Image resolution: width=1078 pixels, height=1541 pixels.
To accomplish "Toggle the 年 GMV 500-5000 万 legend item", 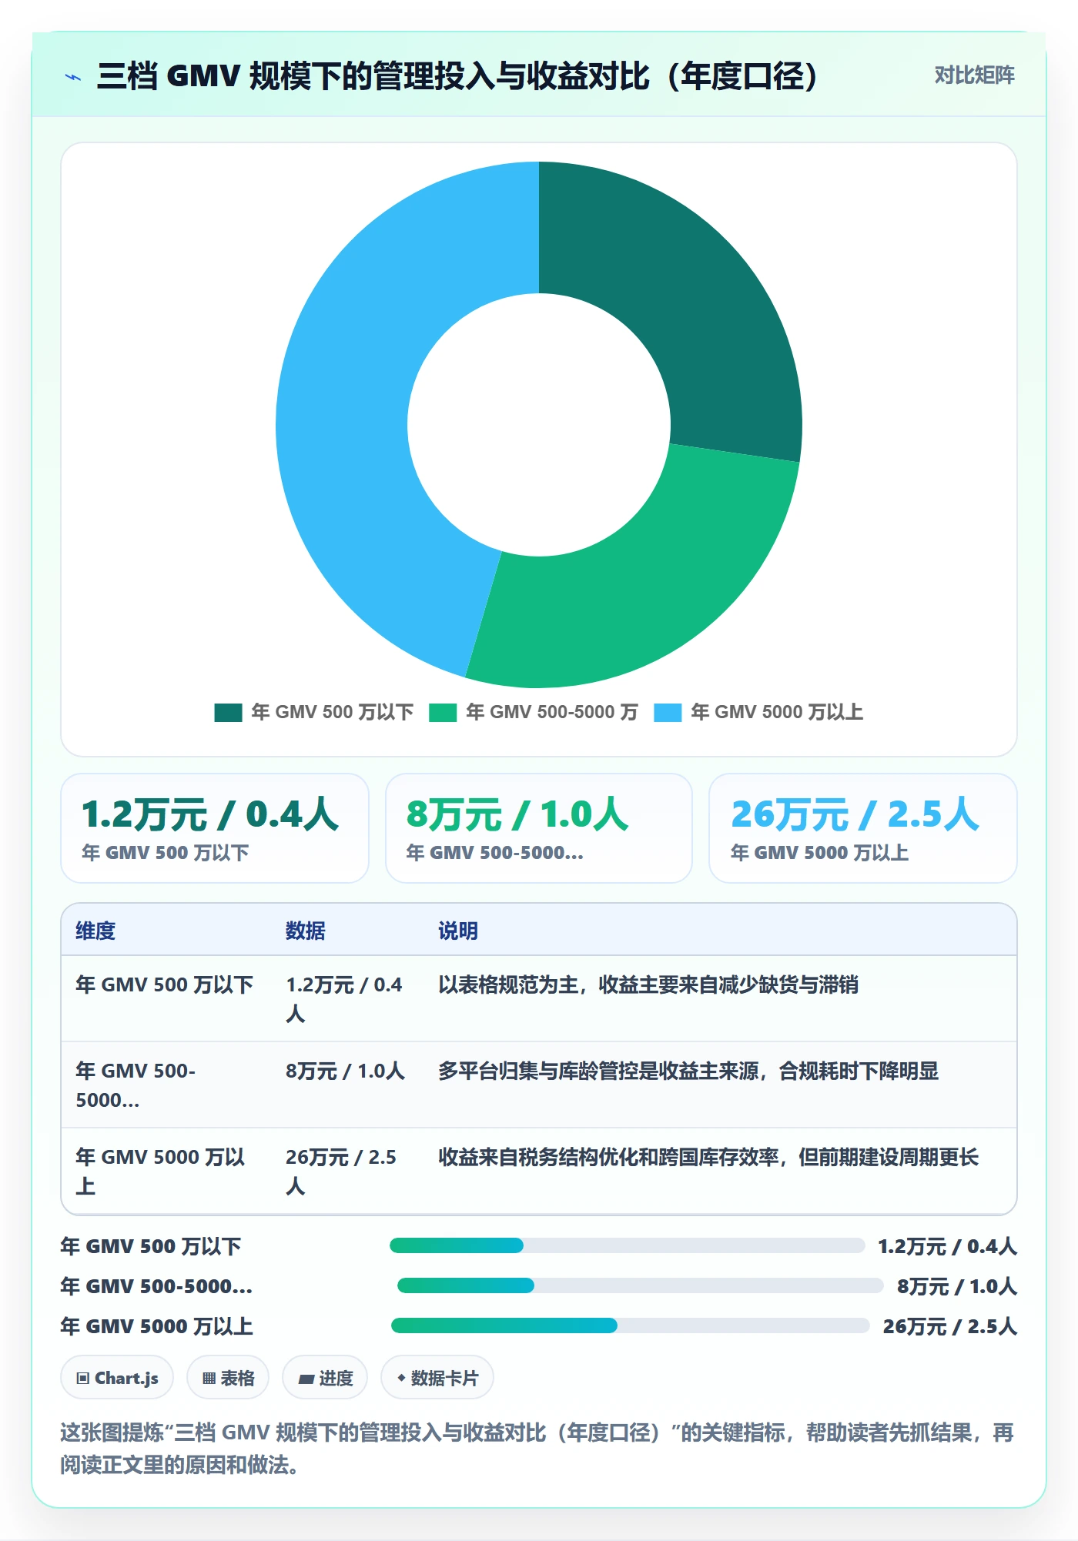I will tap(534, 712).
